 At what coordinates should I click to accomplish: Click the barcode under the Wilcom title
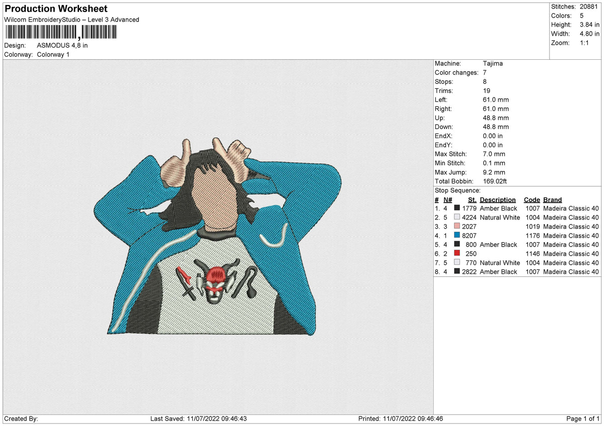pos(60,32)
